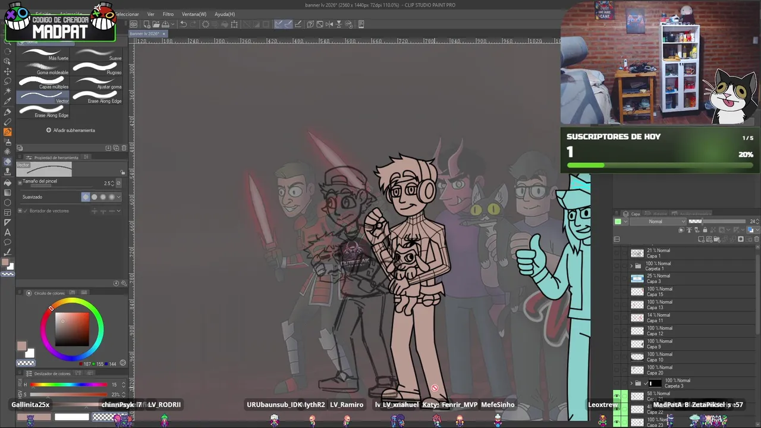Toggle visibility of Capa 20 layer

tap(617, 370)
